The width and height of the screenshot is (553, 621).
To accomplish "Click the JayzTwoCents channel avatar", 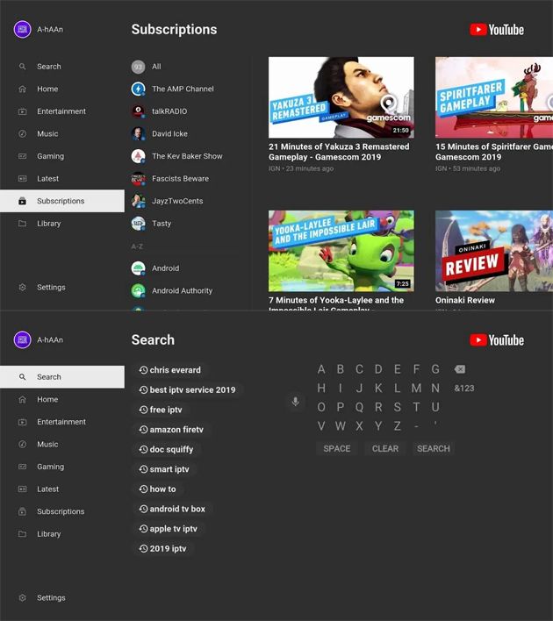I will tap(138, 201).
